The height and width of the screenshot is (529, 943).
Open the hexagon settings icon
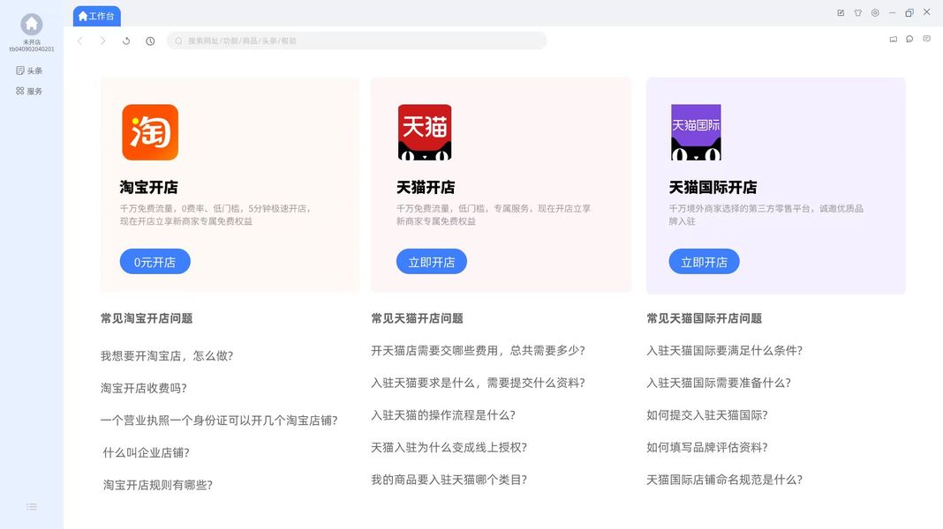click(875, 12)
